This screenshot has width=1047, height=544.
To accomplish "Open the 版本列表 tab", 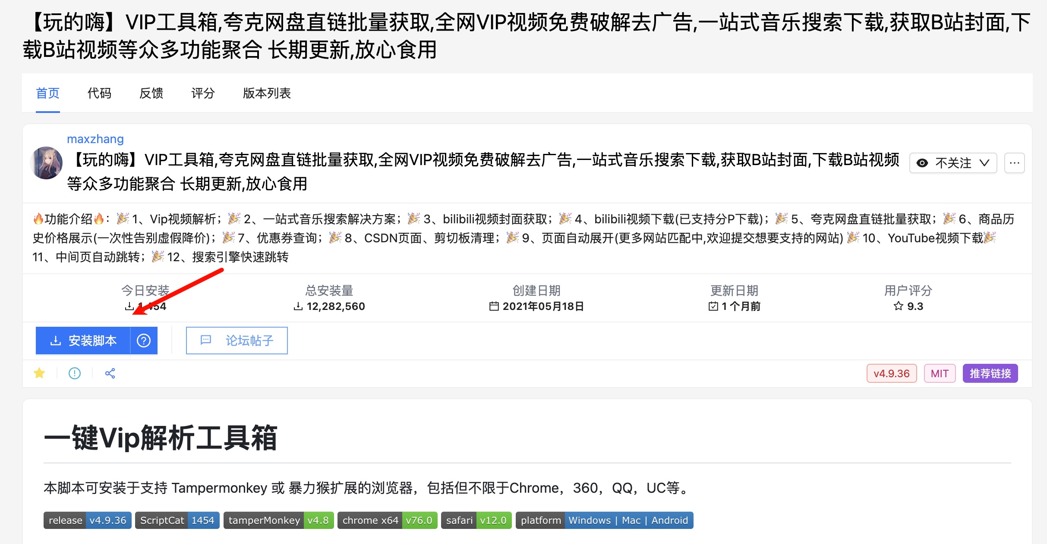I will point(266,93).
